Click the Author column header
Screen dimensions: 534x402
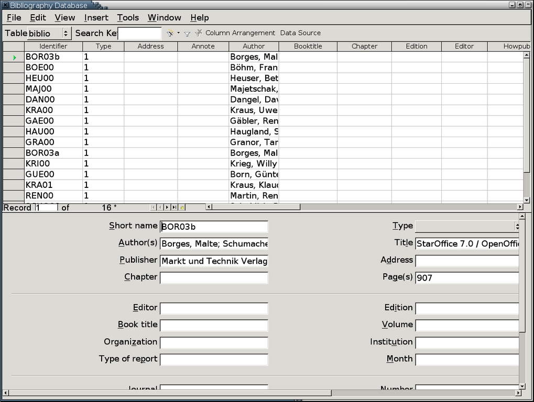pos(254,46)
